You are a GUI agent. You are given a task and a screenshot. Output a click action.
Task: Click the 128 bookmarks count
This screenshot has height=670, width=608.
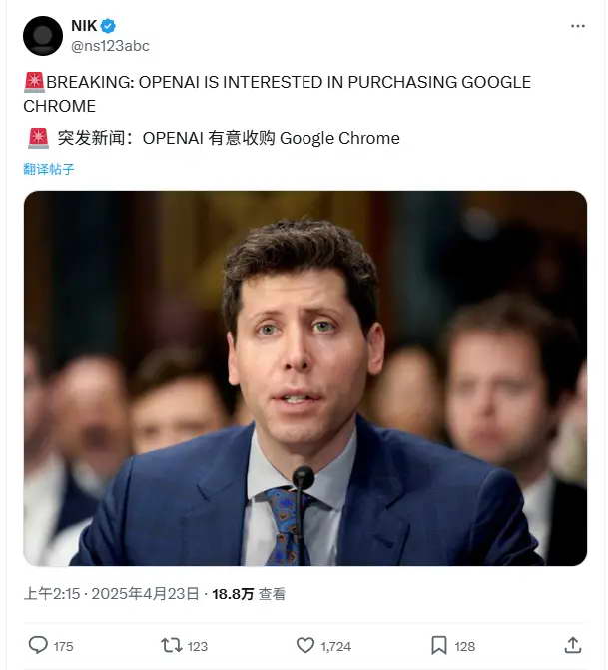465,646
